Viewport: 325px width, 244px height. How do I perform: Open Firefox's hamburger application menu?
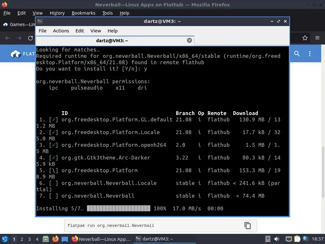pyautogui.click(x=317, y=38)
